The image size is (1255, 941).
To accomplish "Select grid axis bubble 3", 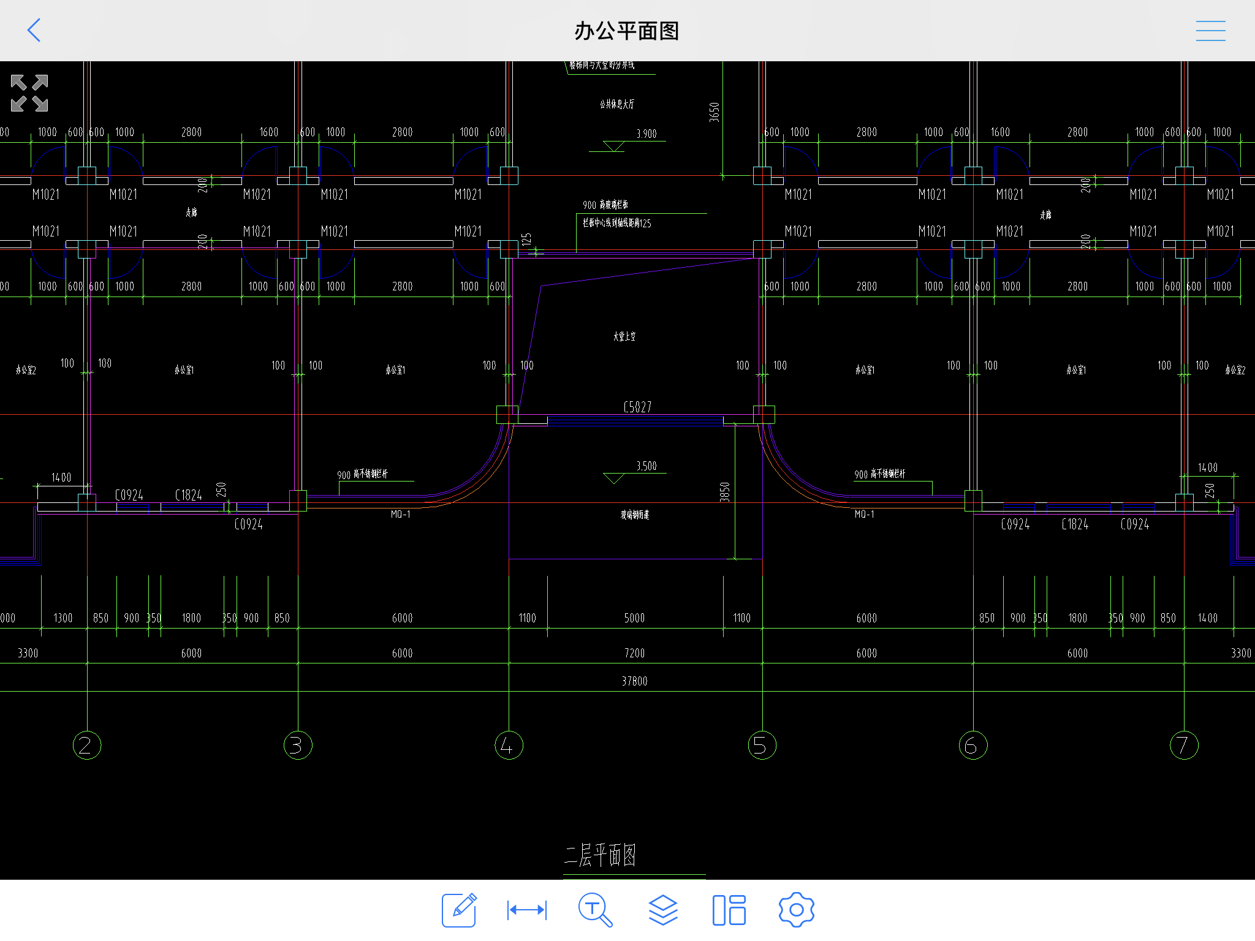I will 298,745.
